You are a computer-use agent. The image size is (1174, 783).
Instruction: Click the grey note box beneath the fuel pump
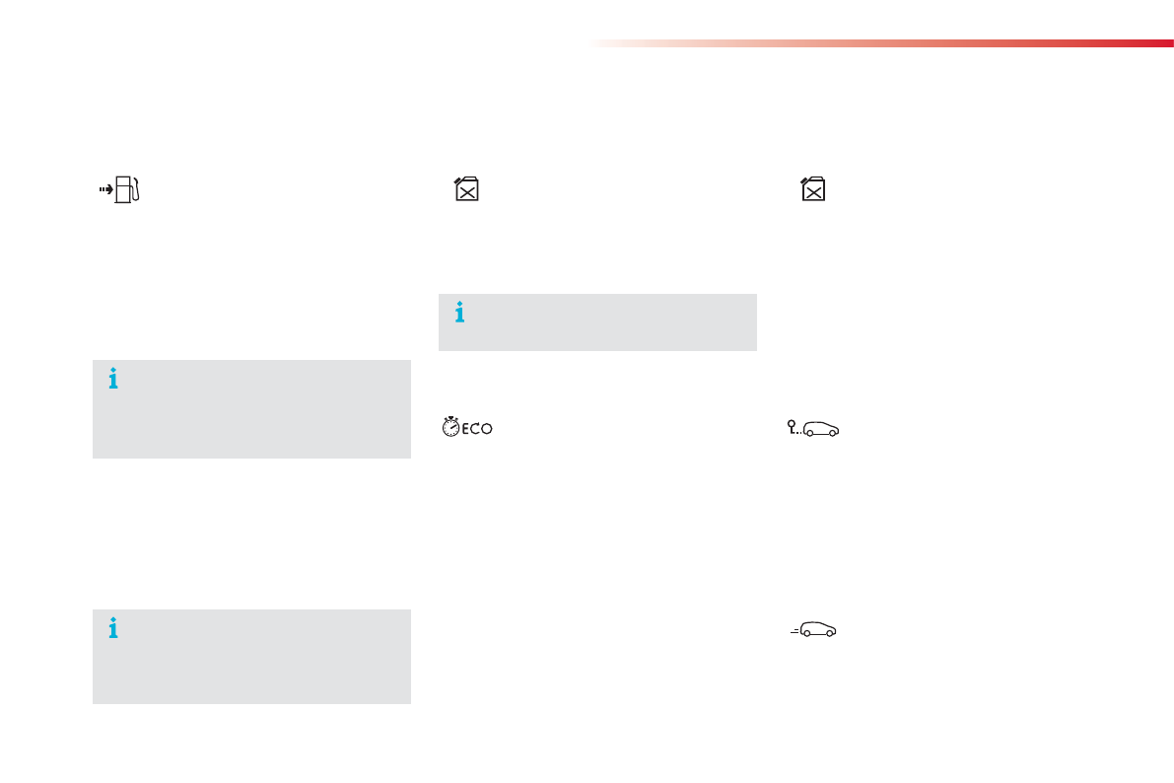[251, 408]
